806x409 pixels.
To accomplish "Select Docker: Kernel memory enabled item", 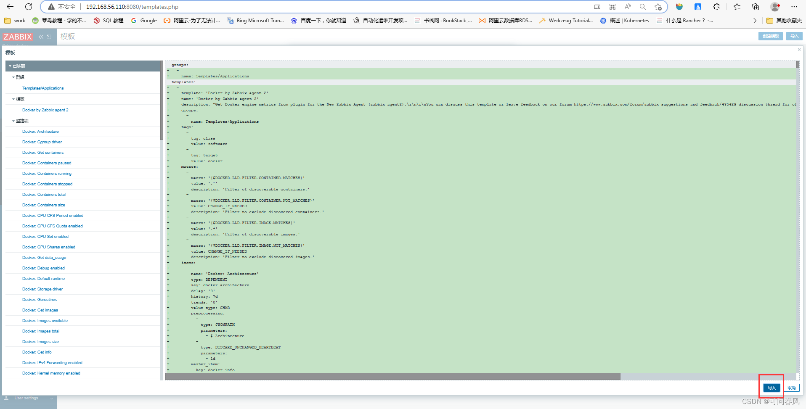I will click(x=51, y=373).
